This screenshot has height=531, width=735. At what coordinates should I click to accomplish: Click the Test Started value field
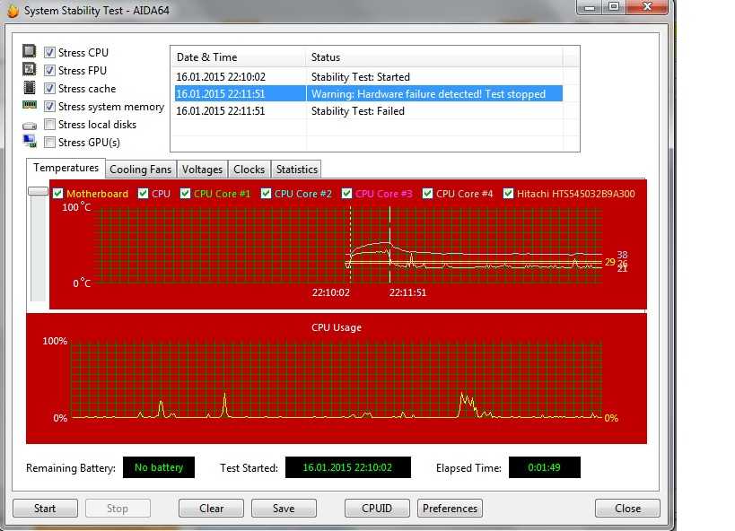[348, 467]
